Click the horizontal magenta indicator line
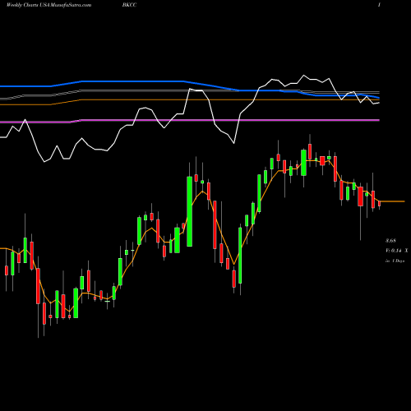Screen dimensions: 411x411 [x=190, y=121]
